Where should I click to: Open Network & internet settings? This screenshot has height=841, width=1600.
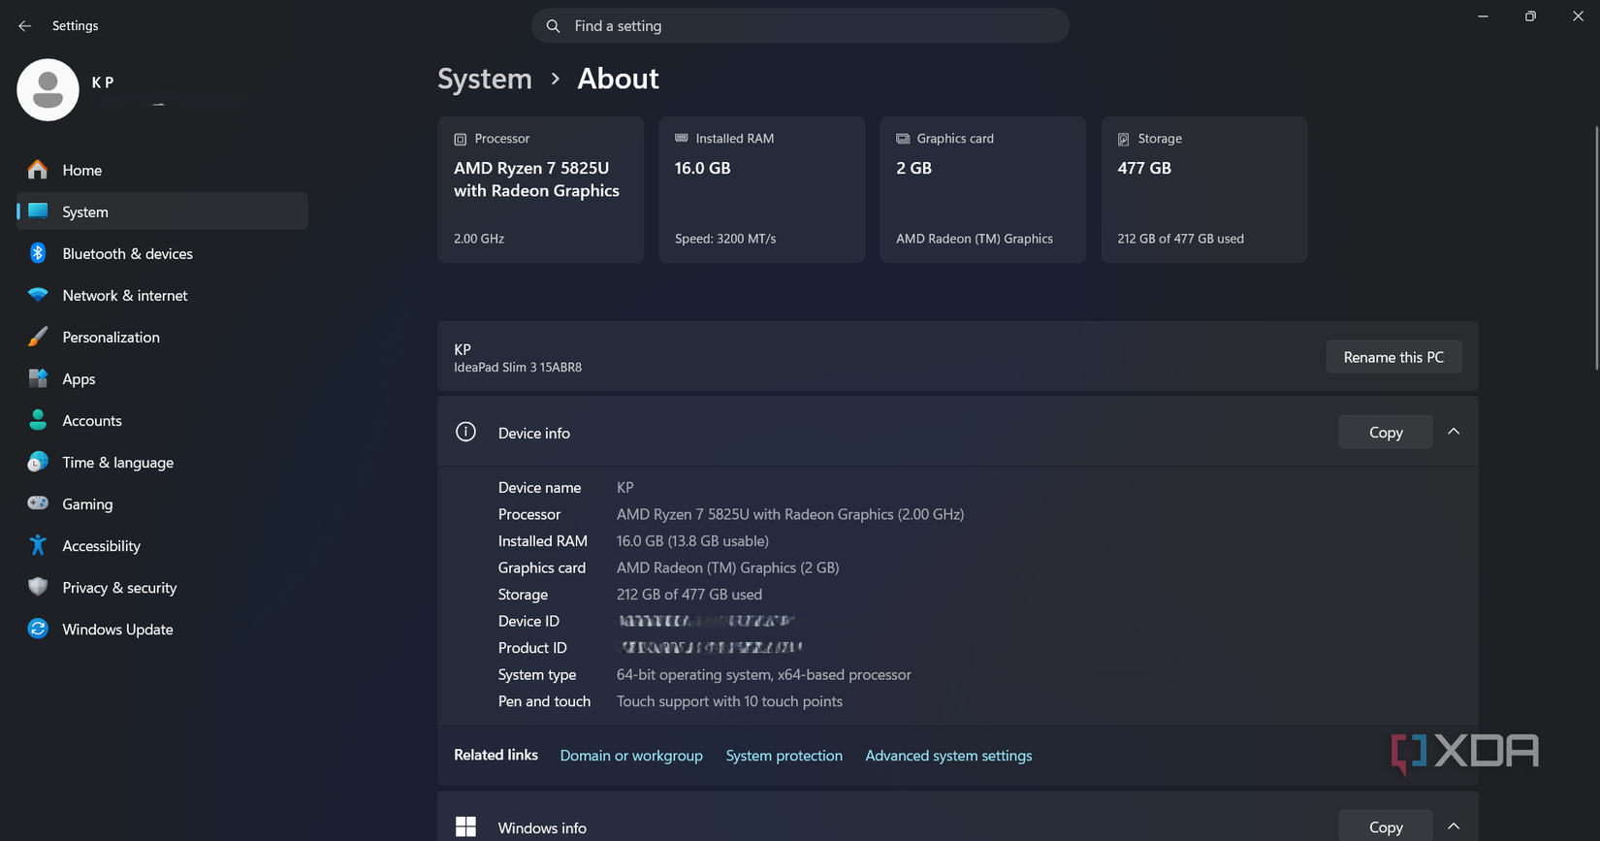tap(162, 295)
